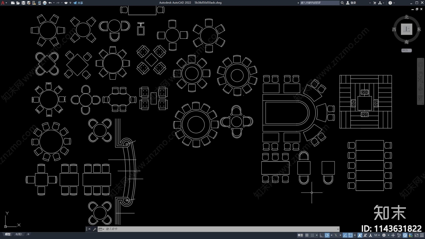Click the workspace switching gear icon
This screenshot has height=239, width=425.
[x=384, y=235]
